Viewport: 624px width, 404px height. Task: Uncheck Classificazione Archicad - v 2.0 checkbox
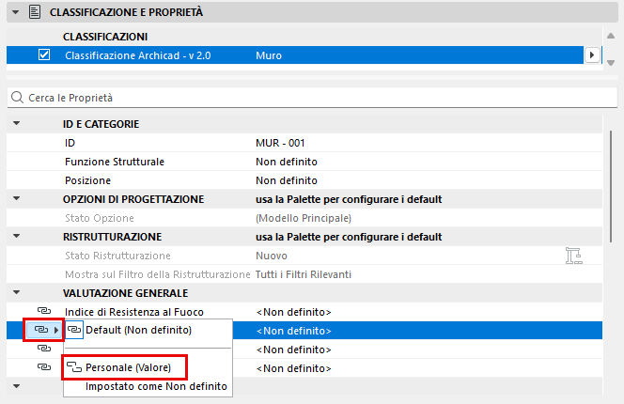pos(44,54)
